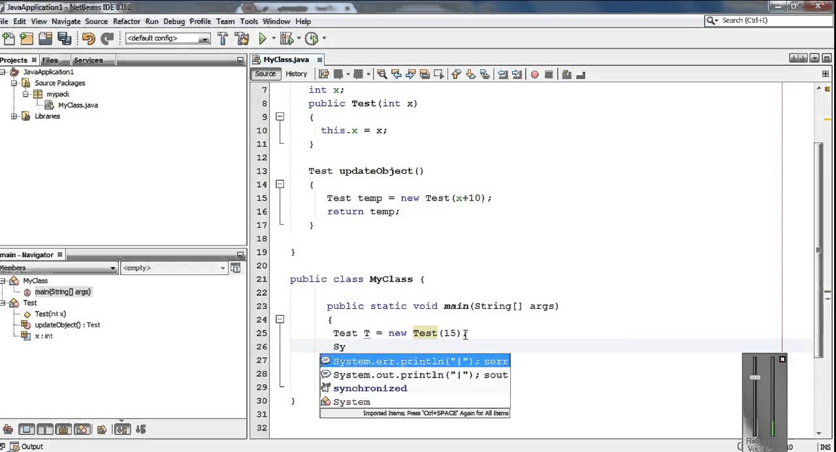Screen dimensions: 836x452
Task: Toggle Show Static Members filter in Navigator
Action: [x=45, y=429]
